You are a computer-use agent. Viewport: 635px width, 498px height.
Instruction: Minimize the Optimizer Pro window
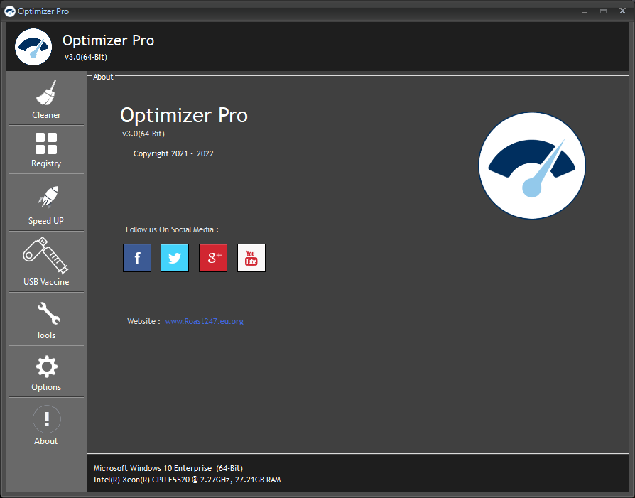click(584, 11)
